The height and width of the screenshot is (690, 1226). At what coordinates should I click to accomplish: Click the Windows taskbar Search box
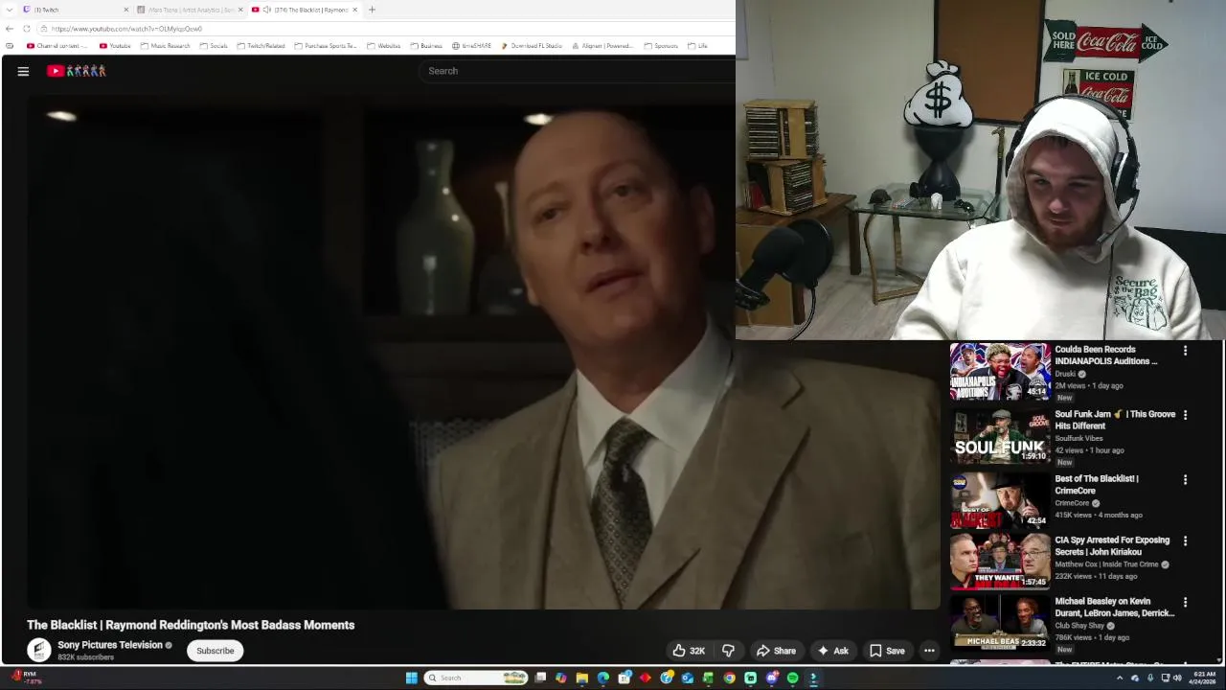(476, 678)
